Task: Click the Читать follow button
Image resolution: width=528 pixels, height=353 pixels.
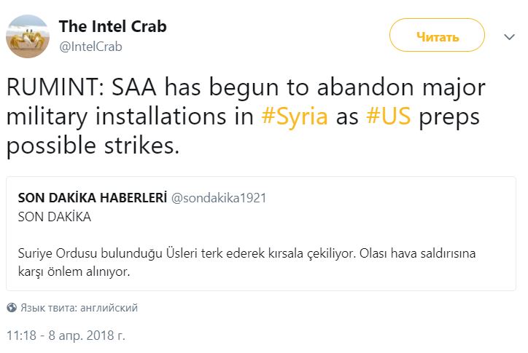Action: tap(437, 35)
